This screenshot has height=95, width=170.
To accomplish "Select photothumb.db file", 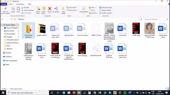I will pos(96,50).
